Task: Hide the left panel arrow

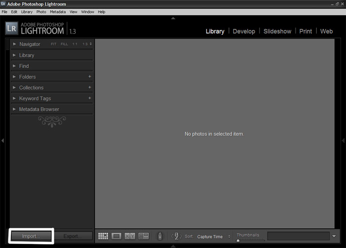Action: coord(2,140)
